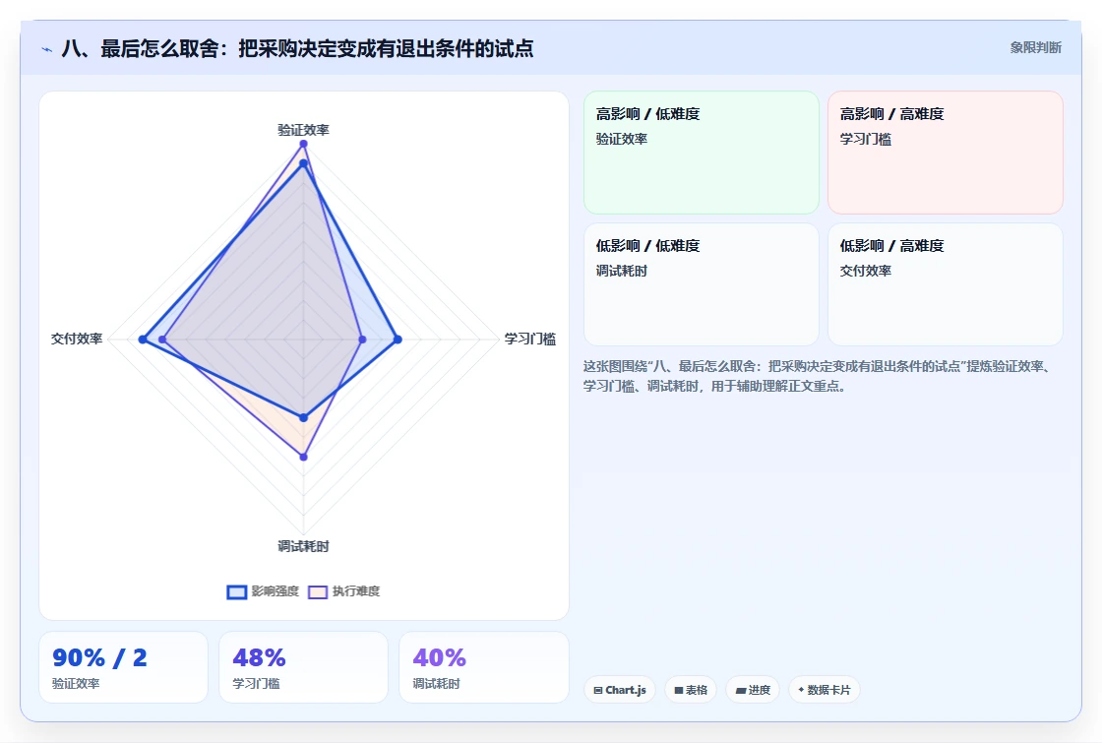
Task: Click the 表格 chip icon
Action: (x=679, y=690)
